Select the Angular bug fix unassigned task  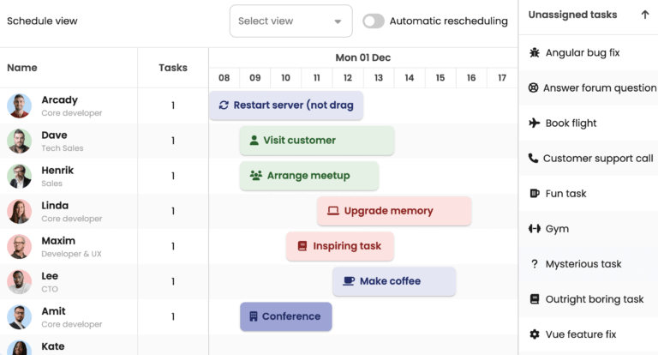pos(589,52)
